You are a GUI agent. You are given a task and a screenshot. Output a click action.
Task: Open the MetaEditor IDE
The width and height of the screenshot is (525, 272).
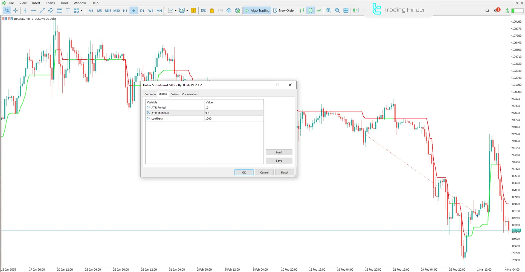203,10
